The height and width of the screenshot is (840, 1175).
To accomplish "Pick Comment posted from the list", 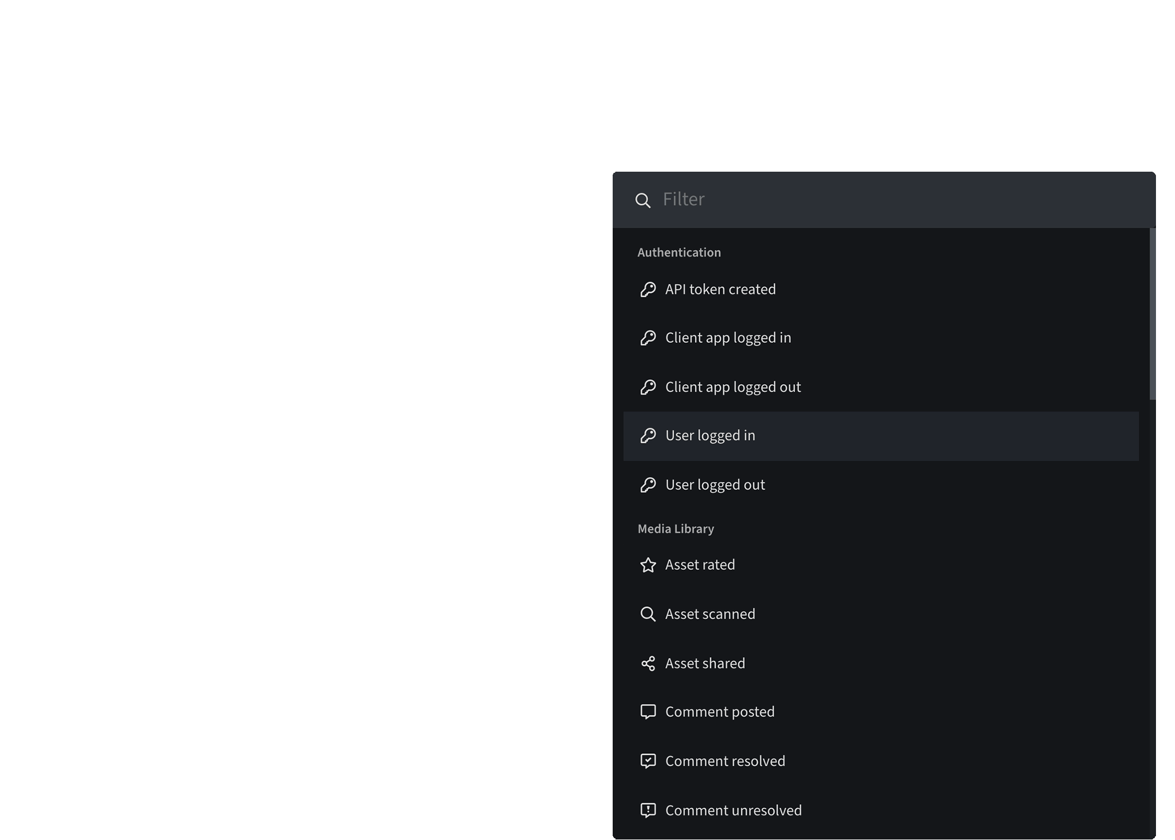I will point(720,712).
